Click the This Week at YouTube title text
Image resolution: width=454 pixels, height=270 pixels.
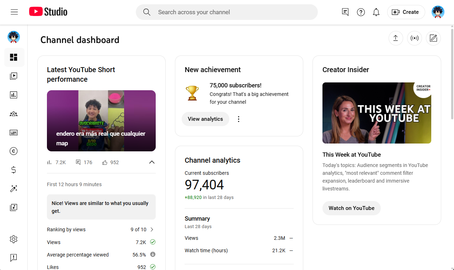(x=352, y=155)
